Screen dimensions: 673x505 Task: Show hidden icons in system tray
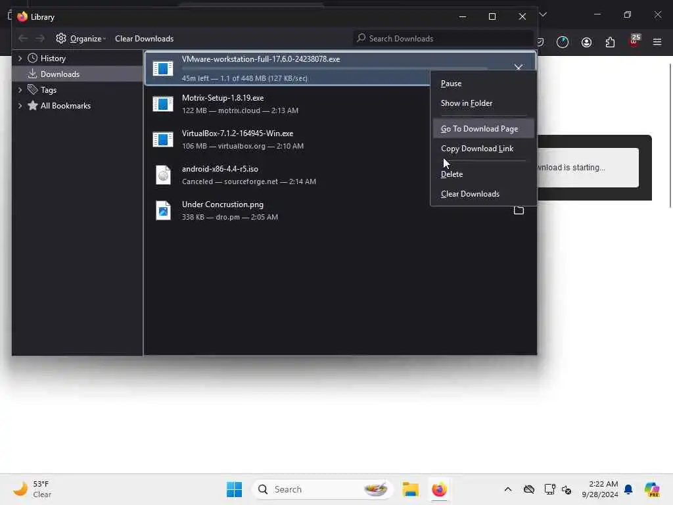508,489
